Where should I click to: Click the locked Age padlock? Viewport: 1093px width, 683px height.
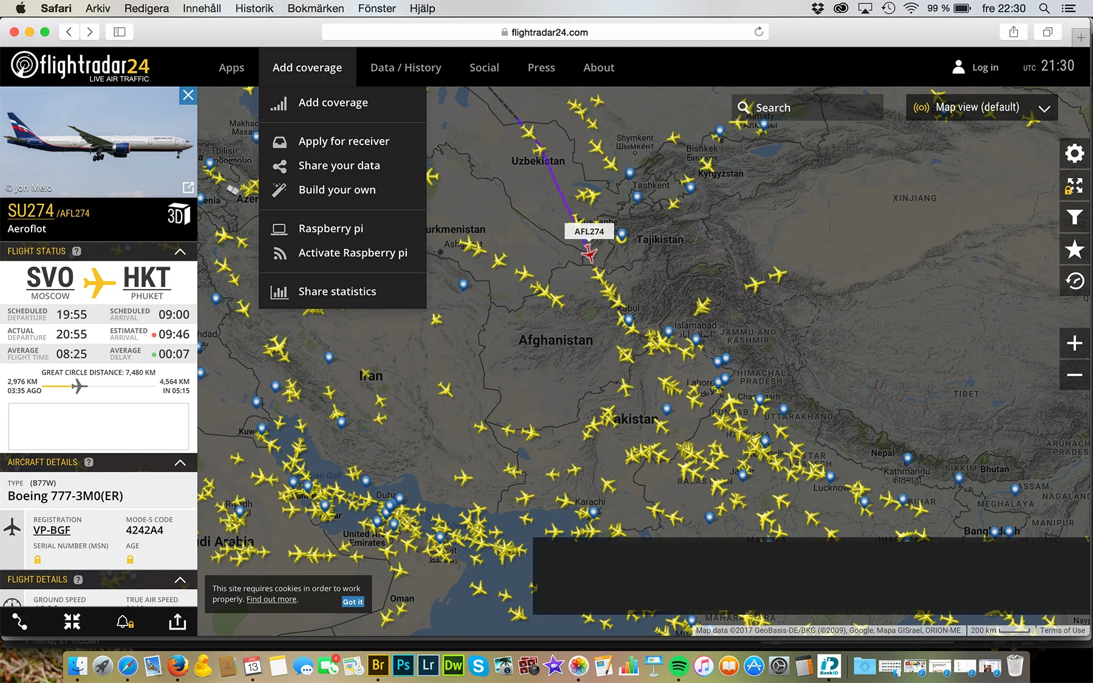pos(130,559)
